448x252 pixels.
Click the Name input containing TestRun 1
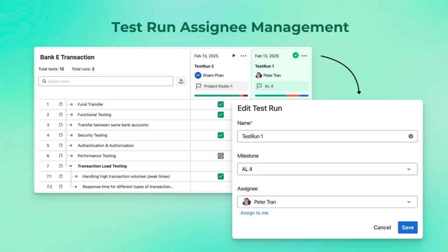coord(327,136)
